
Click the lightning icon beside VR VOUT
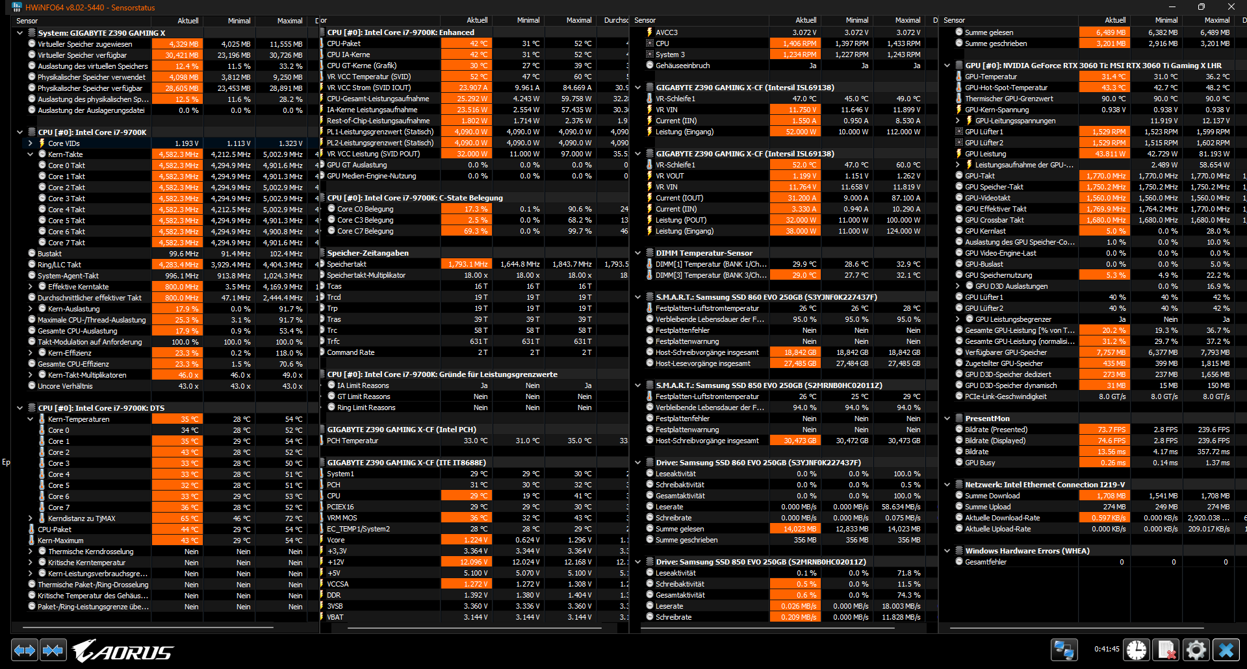[650, 176]
